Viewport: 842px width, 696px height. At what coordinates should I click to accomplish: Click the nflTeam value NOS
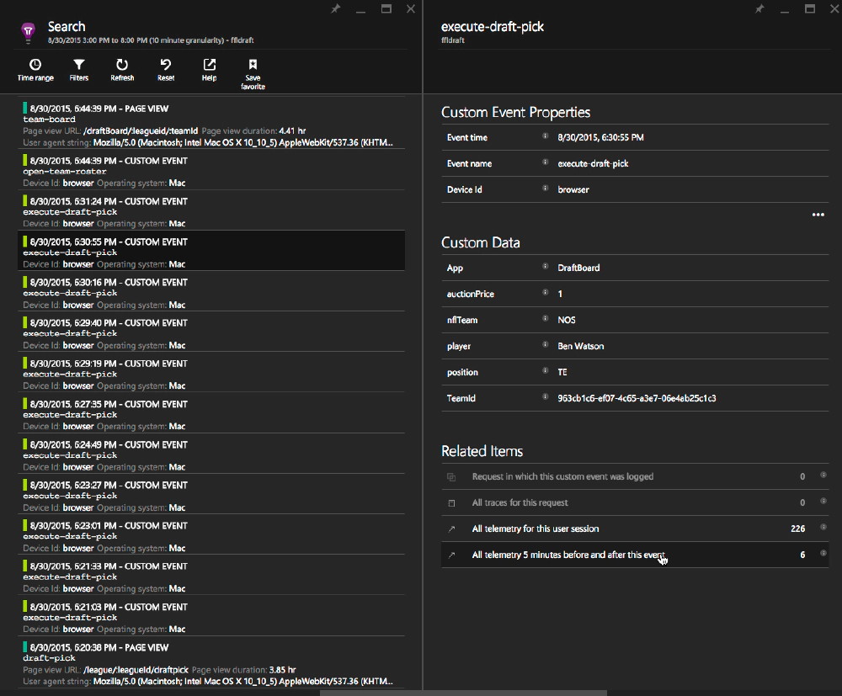(567, 320)
